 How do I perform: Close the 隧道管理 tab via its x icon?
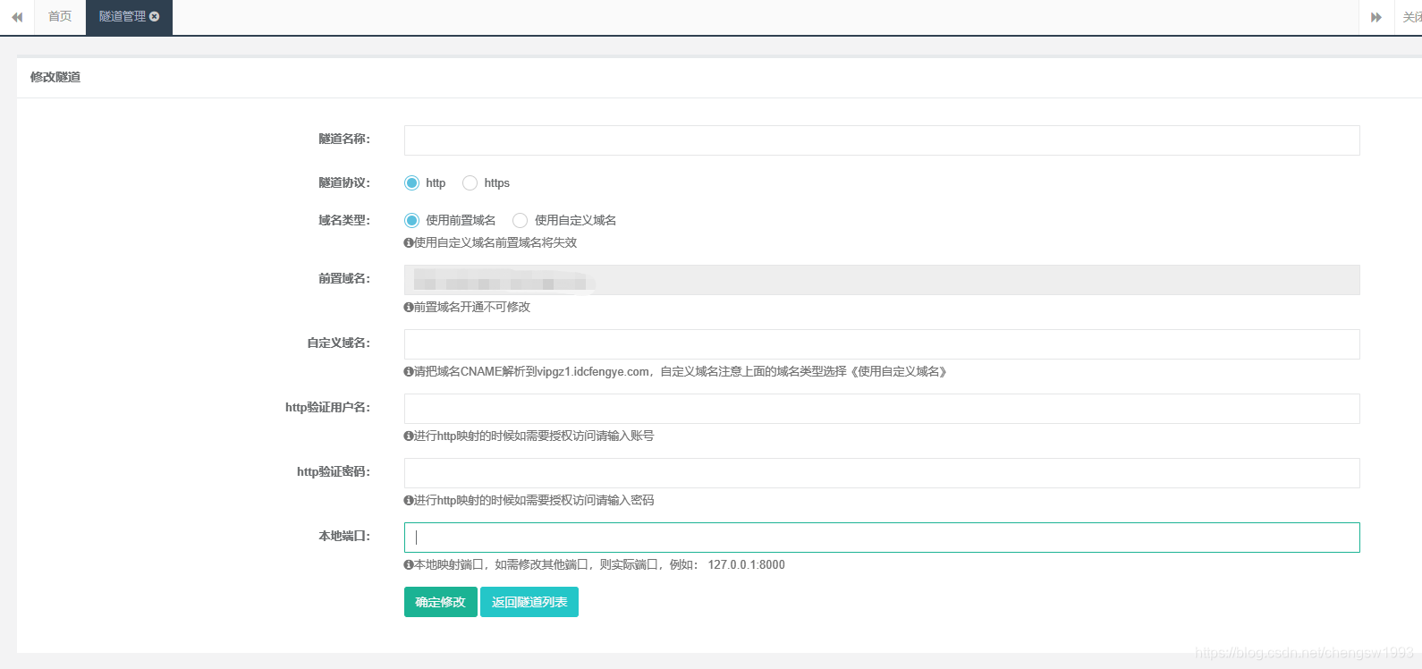(155, 17)
